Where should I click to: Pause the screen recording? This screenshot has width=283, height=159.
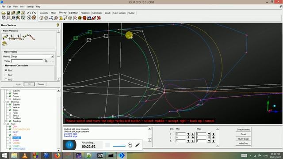[69, 145]
